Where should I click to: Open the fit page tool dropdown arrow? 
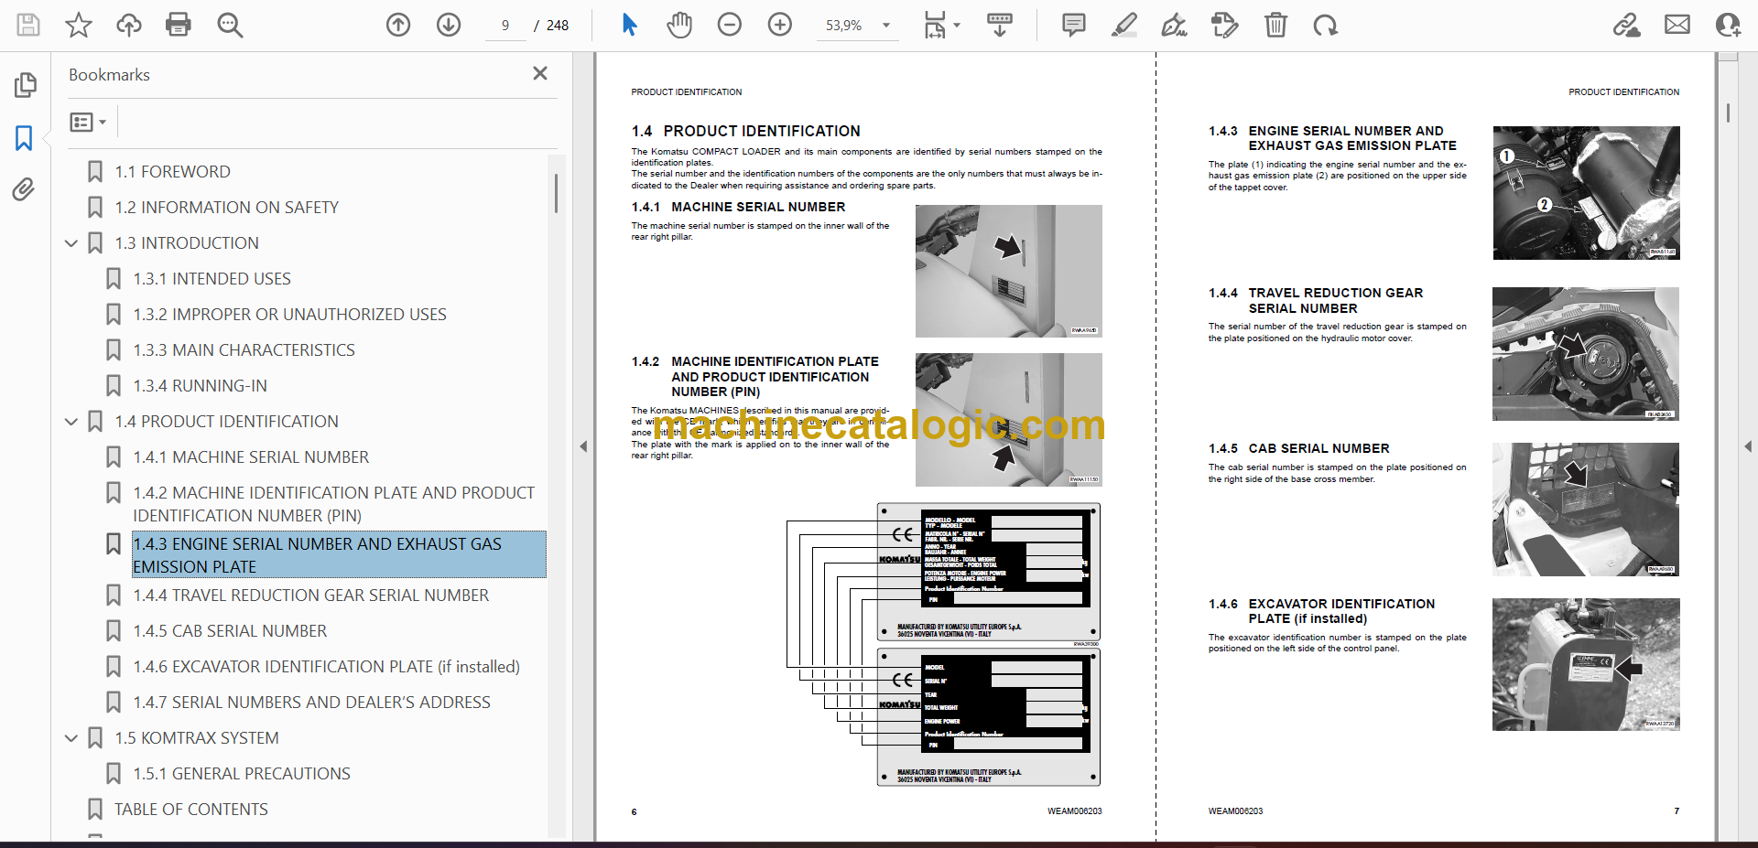pos(957,26)
